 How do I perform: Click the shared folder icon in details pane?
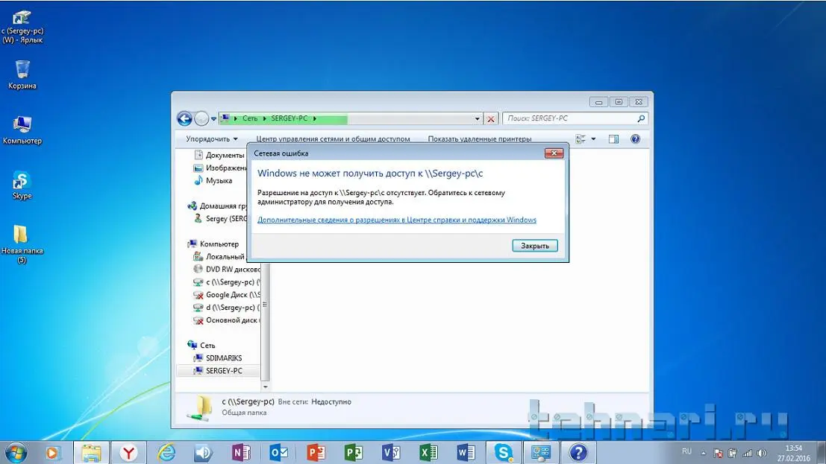(201, 407)
